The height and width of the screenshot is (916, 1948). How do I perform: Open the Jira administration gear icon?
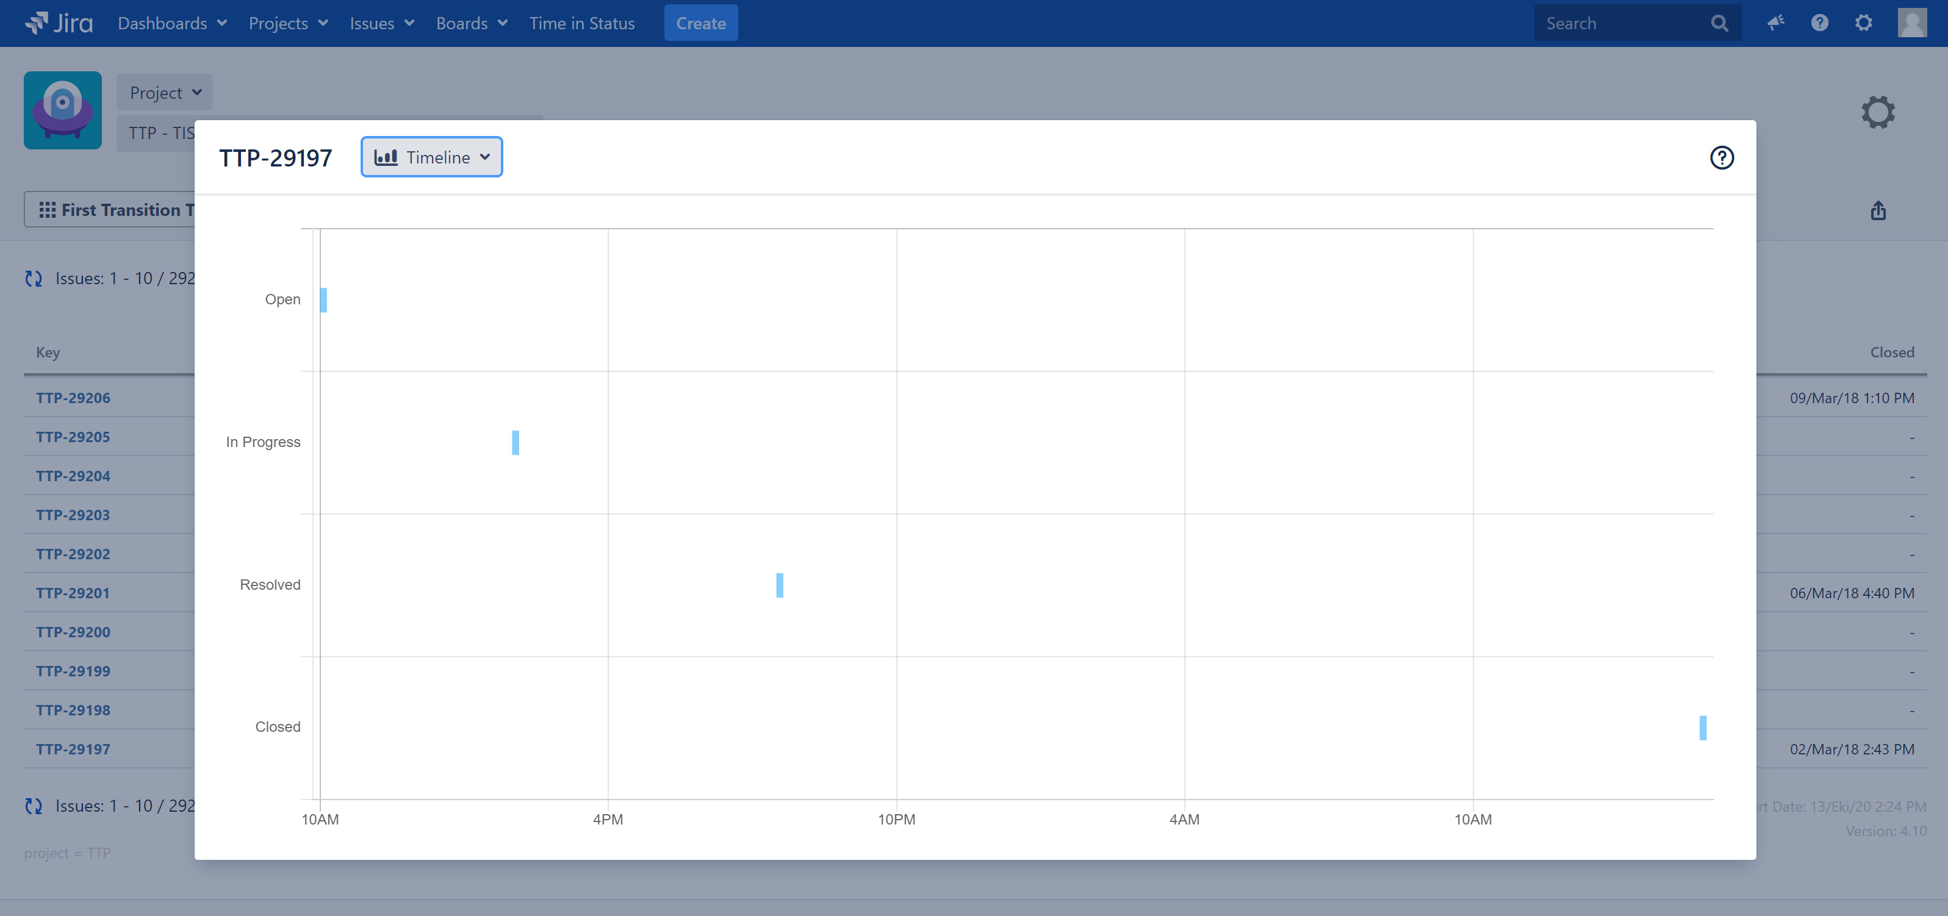click(1863, 23)
